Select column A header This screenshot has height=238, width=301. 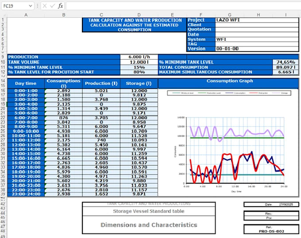tap(26, 15)
